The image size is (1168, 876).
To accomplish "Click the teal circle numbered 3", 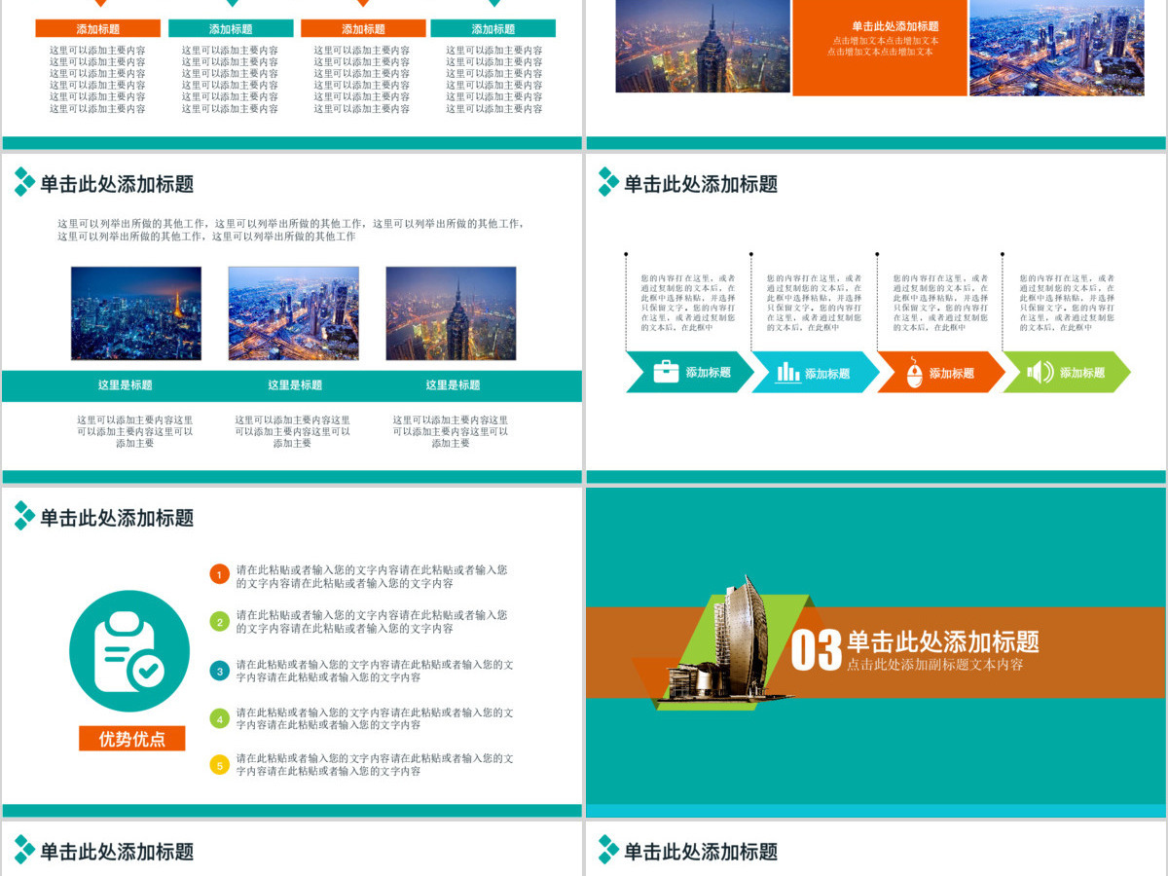I will (x=220, y=671).
